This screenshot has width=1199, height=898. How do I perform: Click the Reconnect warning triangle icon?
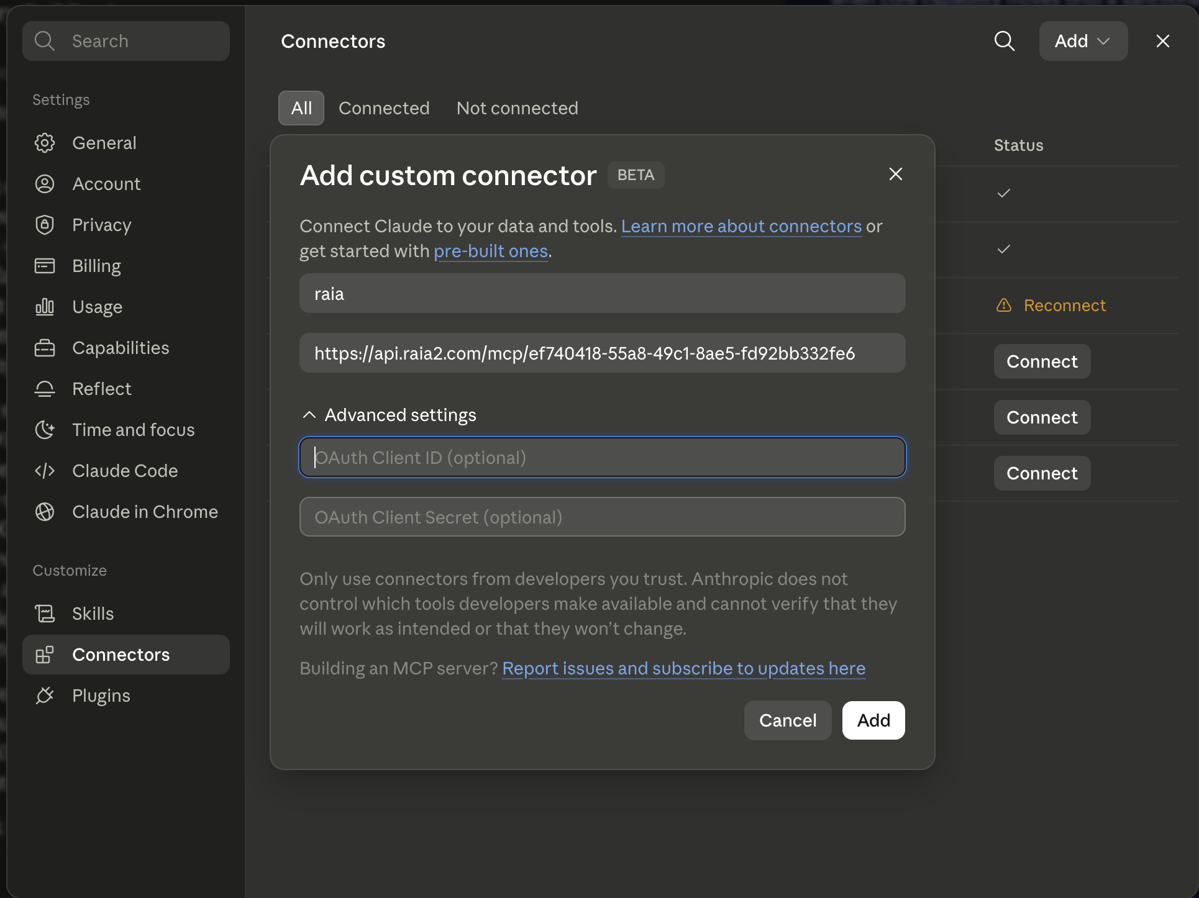1004,306
